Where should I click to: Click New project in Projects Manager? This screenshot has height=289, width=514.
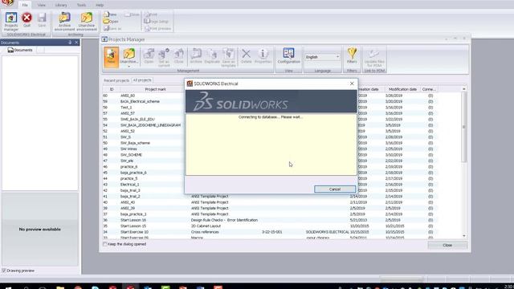111,57
